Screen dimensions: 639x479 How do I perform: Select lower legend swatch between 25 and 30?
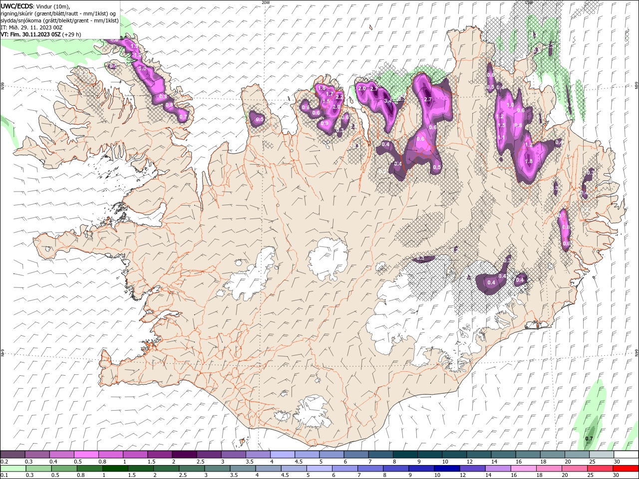(600, 469)
